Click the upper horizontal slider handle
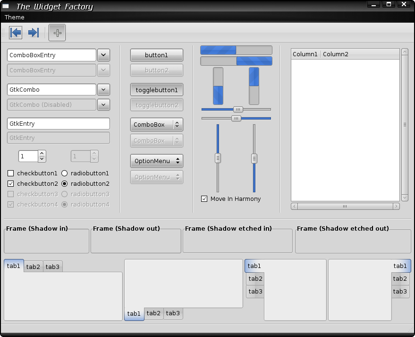Screen dimensions: 415x337 pos(238,110)
